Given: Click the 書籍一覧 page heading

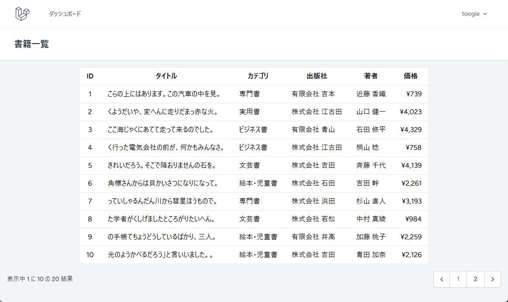Looking at the screenshot, I should (x=31, y=44).
